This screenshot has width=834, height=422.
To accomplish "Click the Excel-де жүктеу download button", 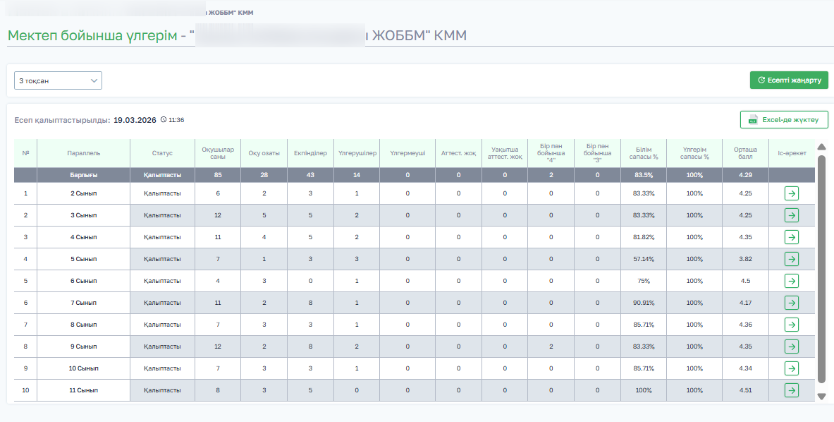I will (x=784, y=120).
